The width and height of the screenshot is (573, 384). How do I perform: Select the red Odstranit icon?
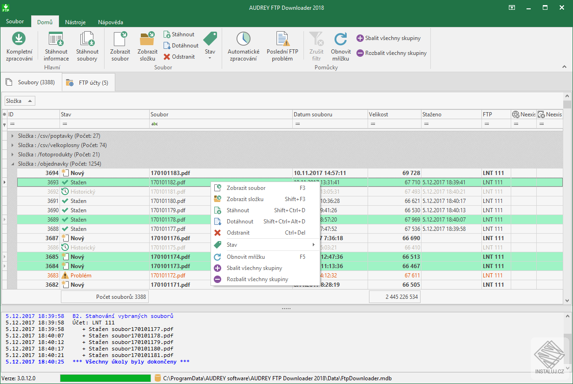pyautogui.click(x=167, y=56)
